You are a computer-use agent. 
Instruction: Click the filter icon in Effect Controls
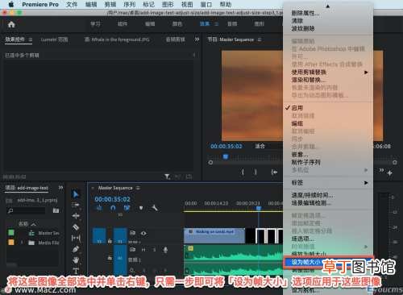pyautogui.click(x=167, y=177)
